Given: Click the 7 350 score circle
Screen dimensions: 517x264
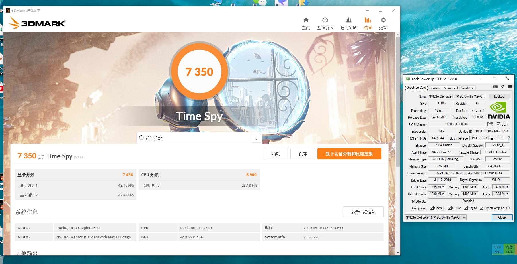Looking at the screenshot, I should click(x=200, y=72).
